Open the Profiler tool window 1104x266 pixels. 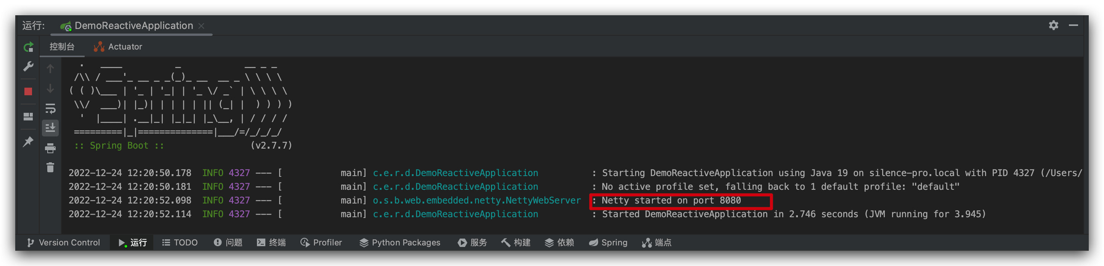(321, 242)
